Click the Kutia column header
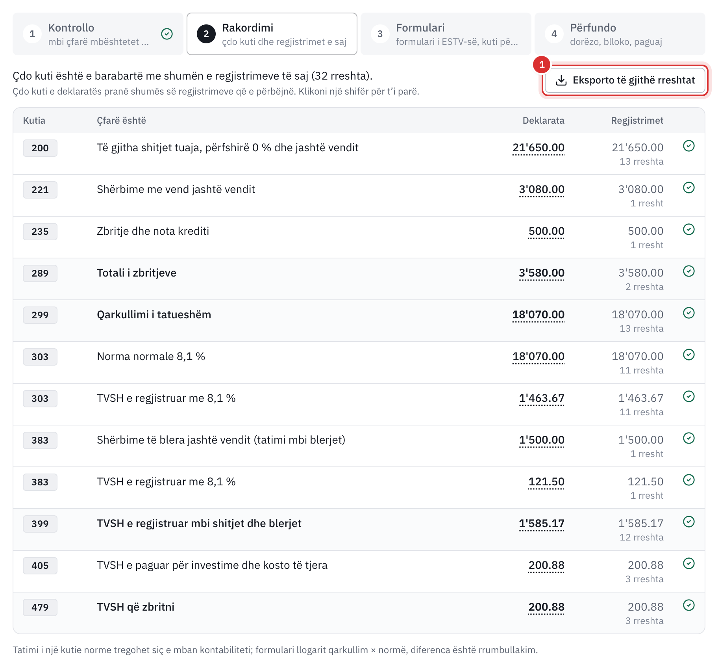718x665 pixels. point(34,121)
